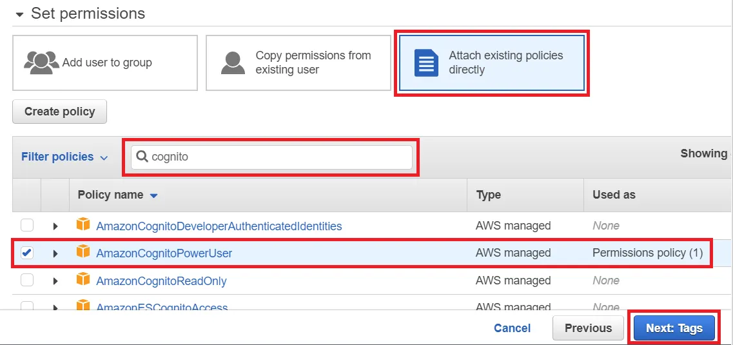Click the Policy name sort arrow icon
This screenshot has height=345, width=733.
[153, 195]
